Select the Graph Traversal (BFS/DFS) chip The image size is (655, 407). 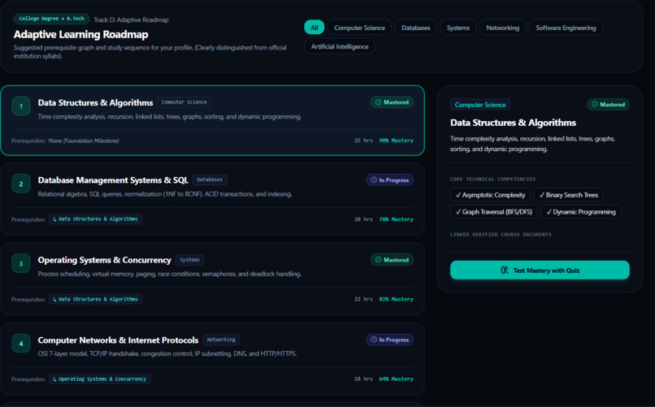click(494, 212)
